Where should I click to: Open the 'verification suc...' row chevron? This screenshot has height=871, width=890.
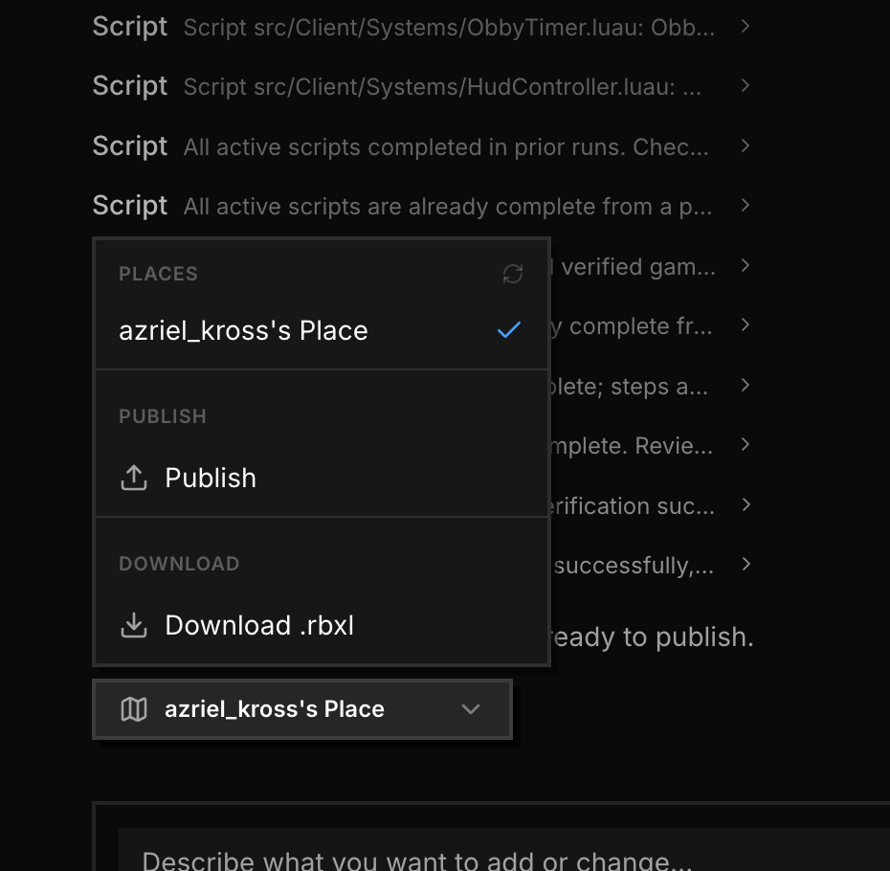(745, 504)
